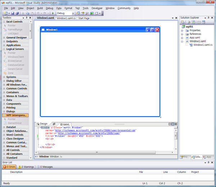Click the Toolbox scroll down arrow

point(31,158)
